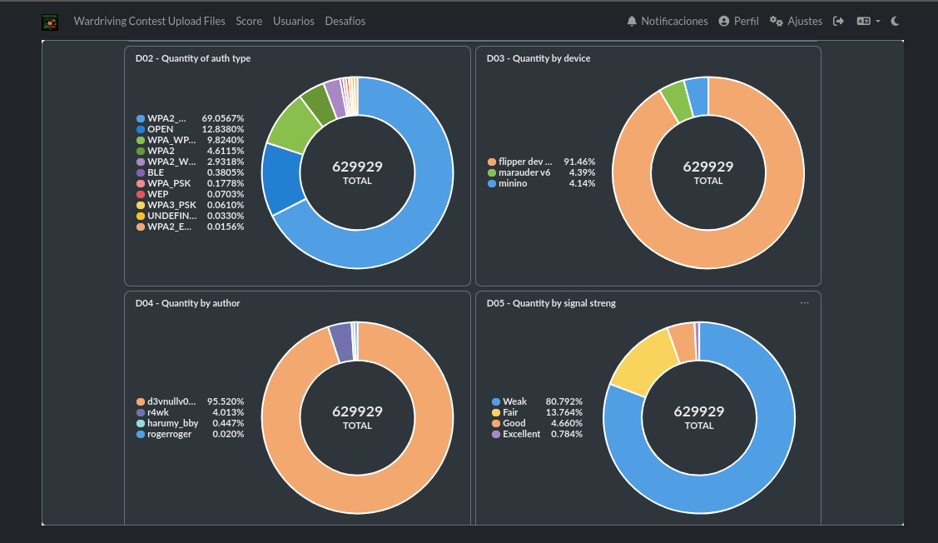Click the minino legend color dot in D03

[x=492, y=183]
